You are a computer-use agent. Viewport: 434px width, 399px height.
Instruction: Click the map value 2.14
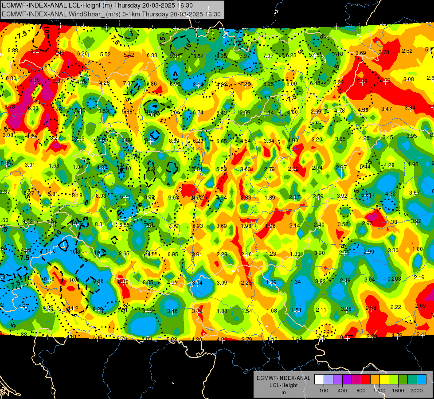pyautogui.click(x=294, y=225)
